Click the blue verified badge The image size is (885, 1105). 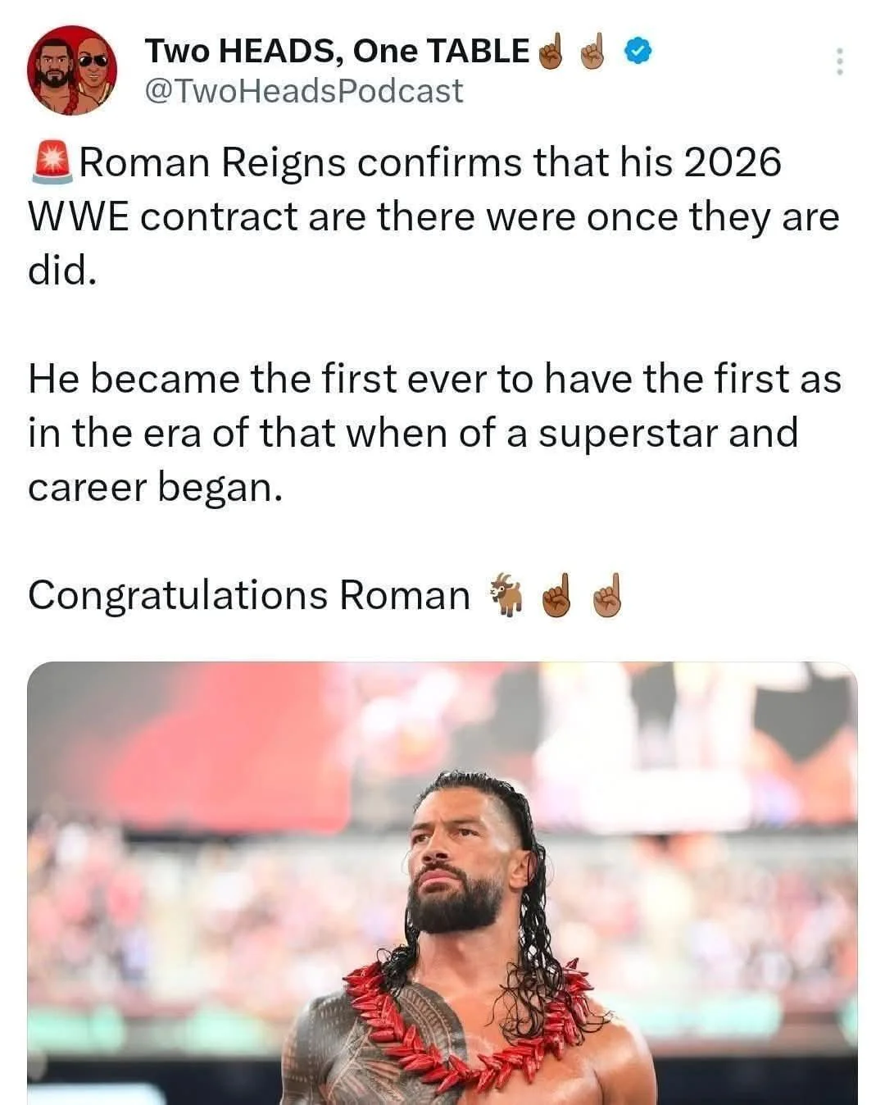pos(639,52)
